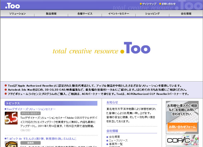Click the gray イベント・セミナー tag label
Image resolution: width=203 pixels, height=147 pixels.
(x=30, y=113)
